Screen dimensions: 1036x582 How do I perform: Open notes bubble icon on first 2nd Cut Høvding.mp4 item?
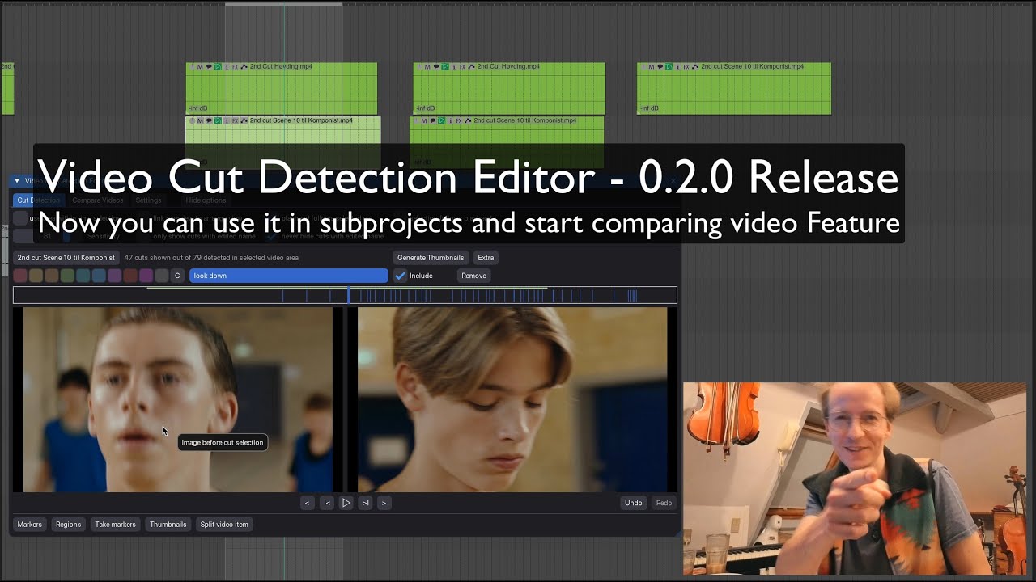click(209, 67)
